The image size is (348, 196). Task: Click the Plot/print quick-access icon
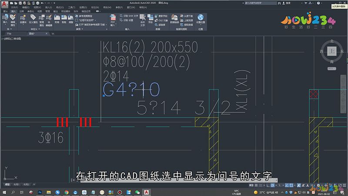point(38,3)
